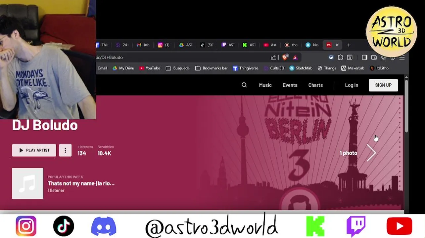This screenshot has height=238, width=425.
Task: Click the address bar URL field
Action: pos(182,58)
